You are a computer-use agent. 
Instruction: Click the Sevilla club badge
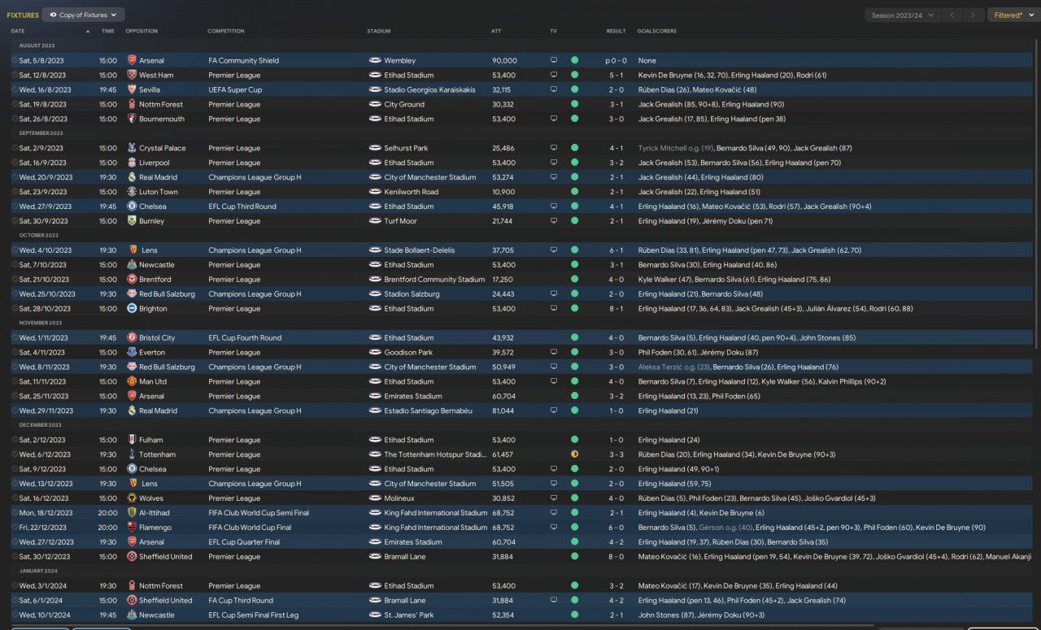coord(132,89)
